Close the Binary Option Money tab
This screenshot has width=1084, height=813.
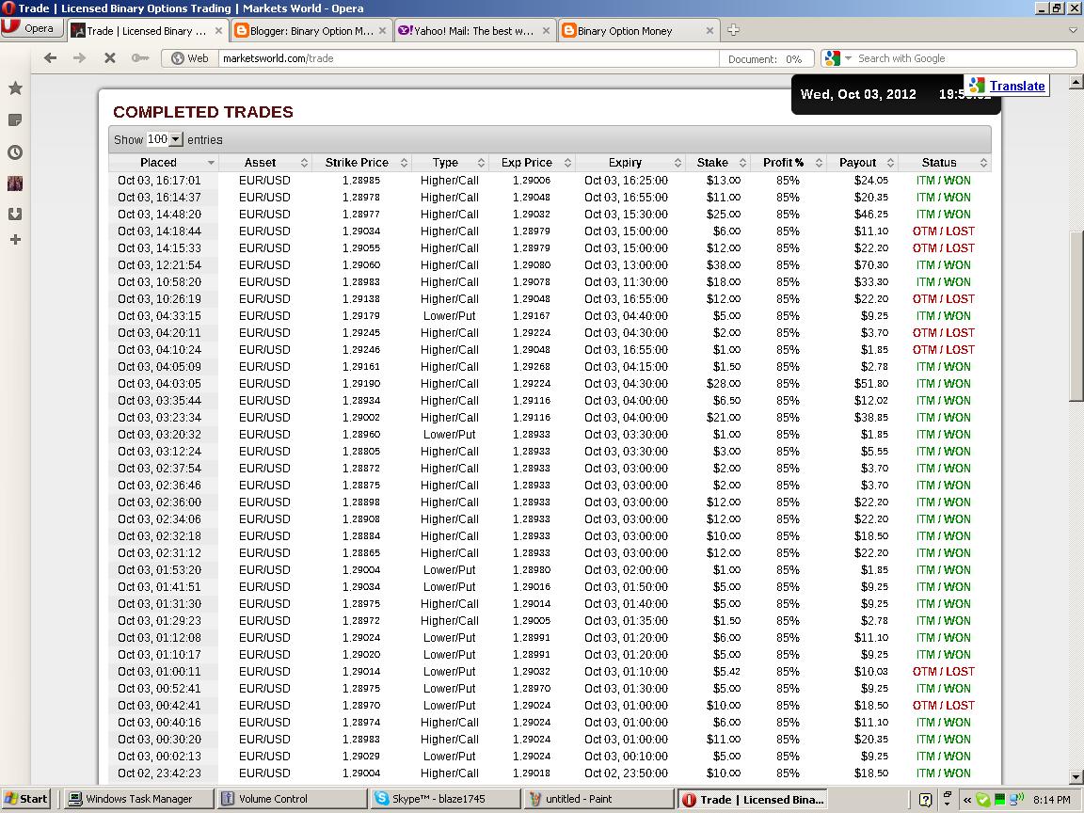(x=709, y=30)
